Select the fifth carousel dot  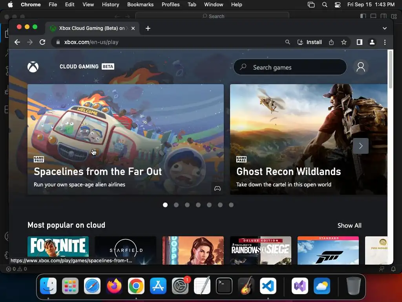209,205
